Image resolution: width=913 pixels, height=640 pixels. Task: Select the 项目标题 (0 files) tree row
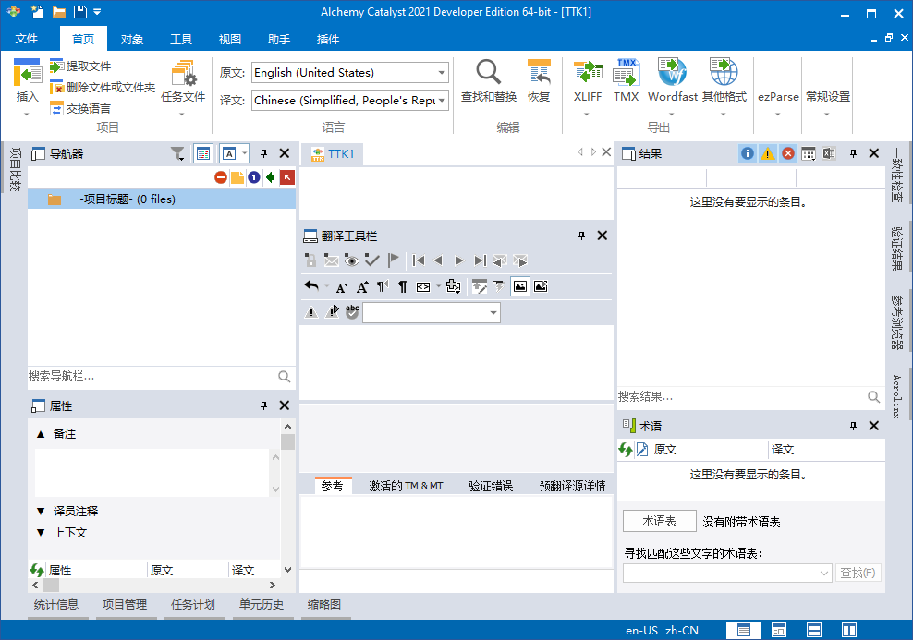162,199
